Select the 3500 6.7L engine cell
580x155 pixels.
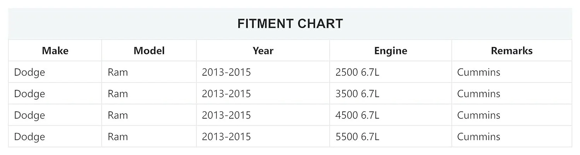pyautogui.click(x=357, y=94)
